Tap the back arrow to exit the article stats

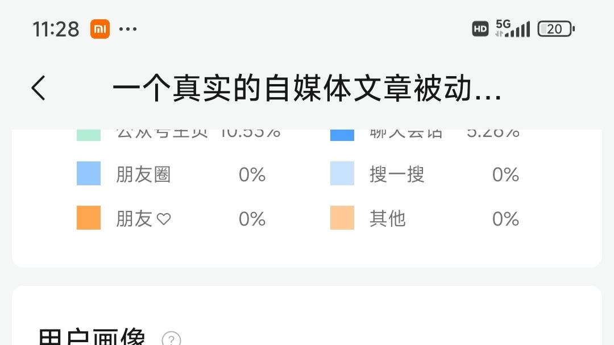38,88
